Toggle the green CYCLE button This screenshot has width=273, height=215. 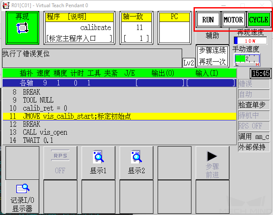pyautogui.click(x=259, y=19)
